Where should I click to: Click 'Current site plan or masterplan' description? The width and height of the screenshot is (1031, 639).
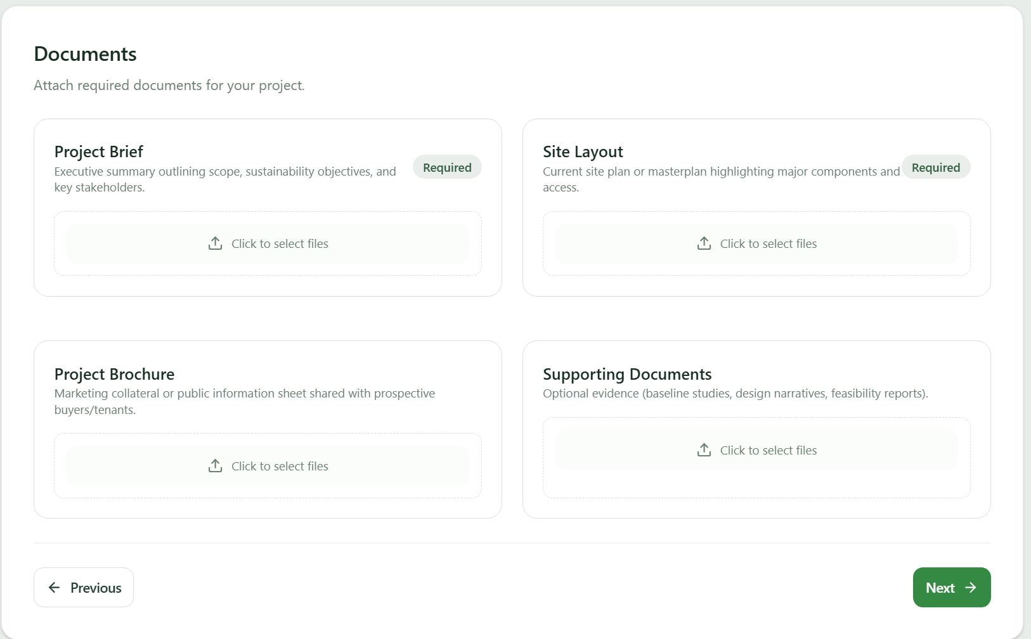coord(722,179)
